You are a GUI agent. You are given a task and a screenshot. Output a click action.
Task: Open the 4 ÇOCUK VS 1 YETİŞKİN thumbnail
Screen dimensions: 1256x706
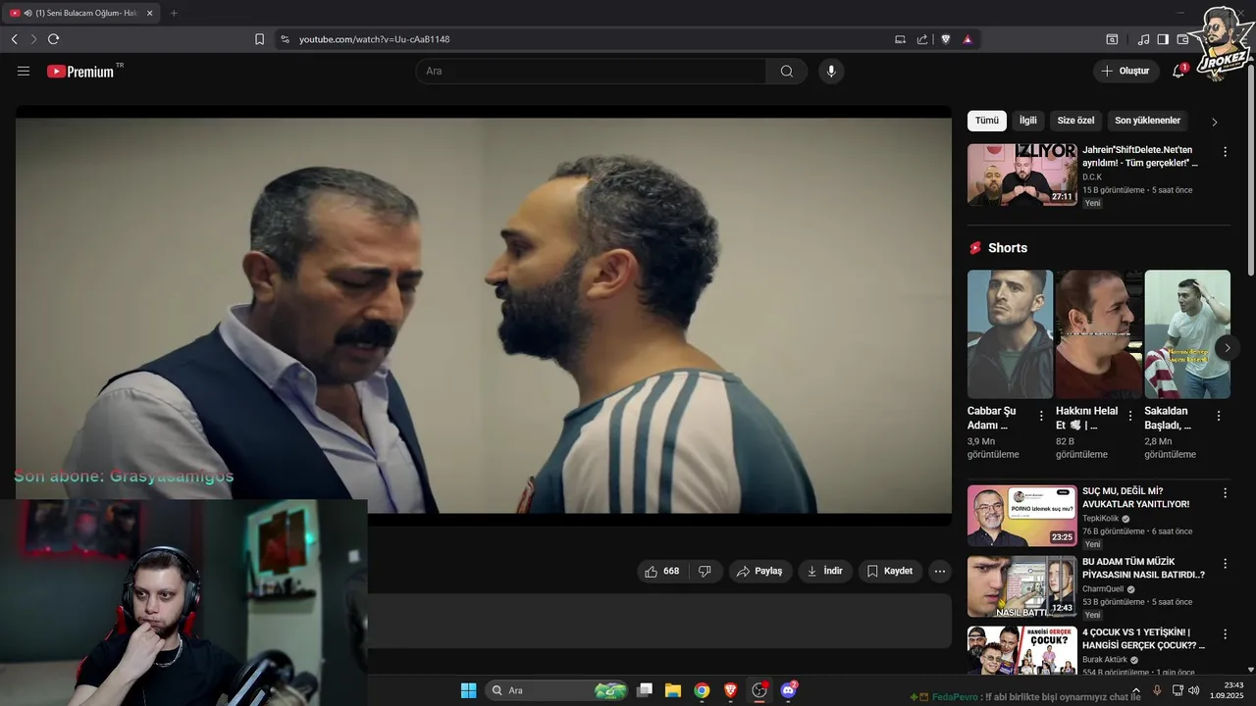pyautogui.click(x=1021, y=650)
